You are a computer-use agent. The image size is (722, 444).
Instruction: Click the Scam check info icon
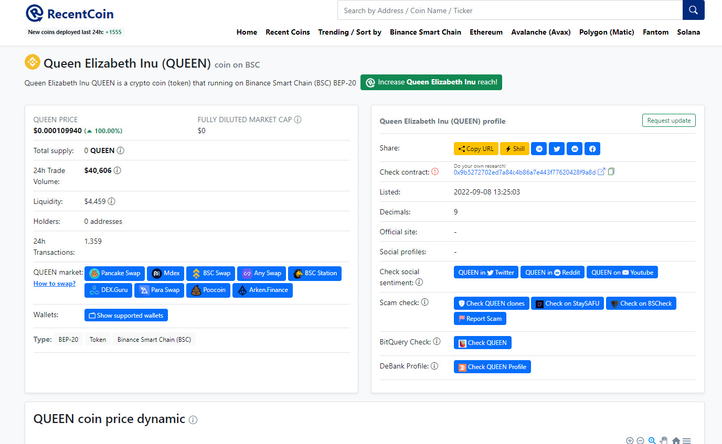[425, 302]
